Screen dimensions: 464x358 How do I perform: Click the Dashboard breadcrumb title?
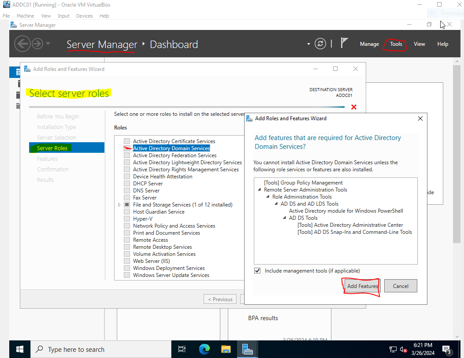tap(174, 44)
